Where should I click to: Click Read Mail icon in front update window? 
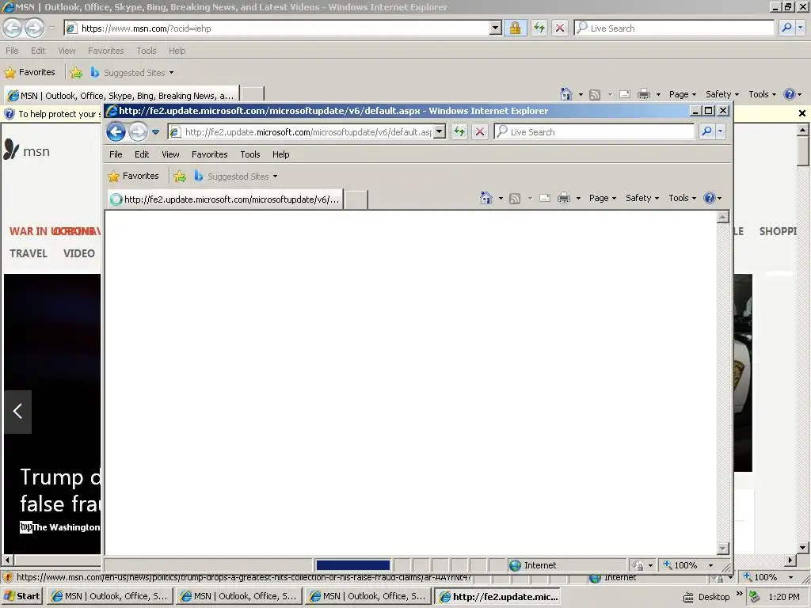coord(545,198)
